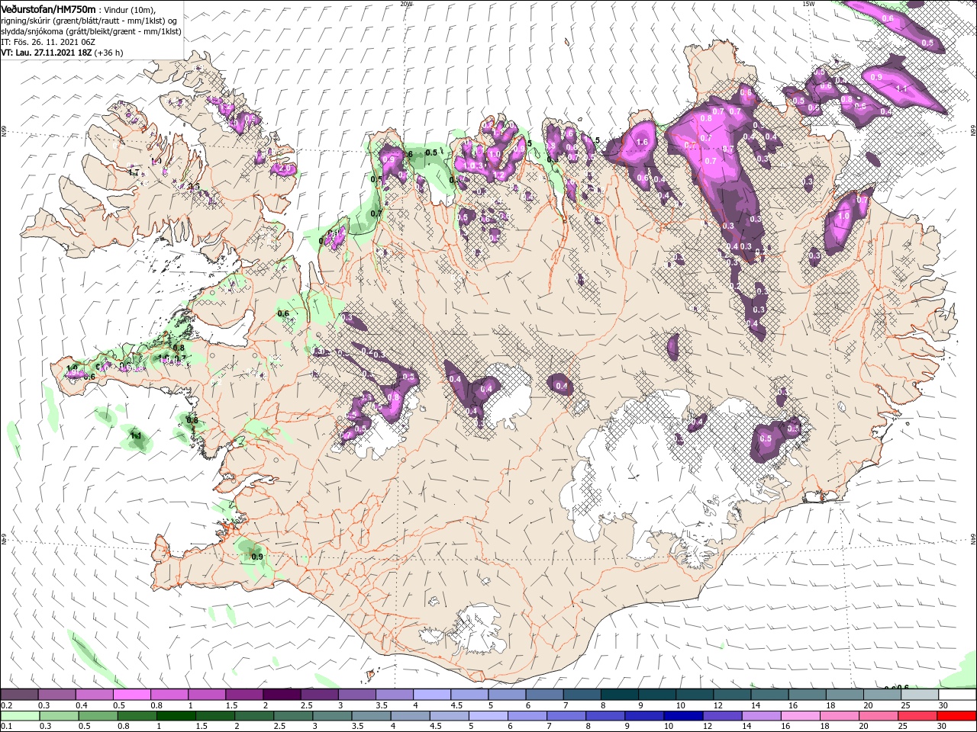This screenshot has width=977, height=732.
Task: Pick the dark teal 8 snow legend swatch
Action: click(x=620, y=695)
